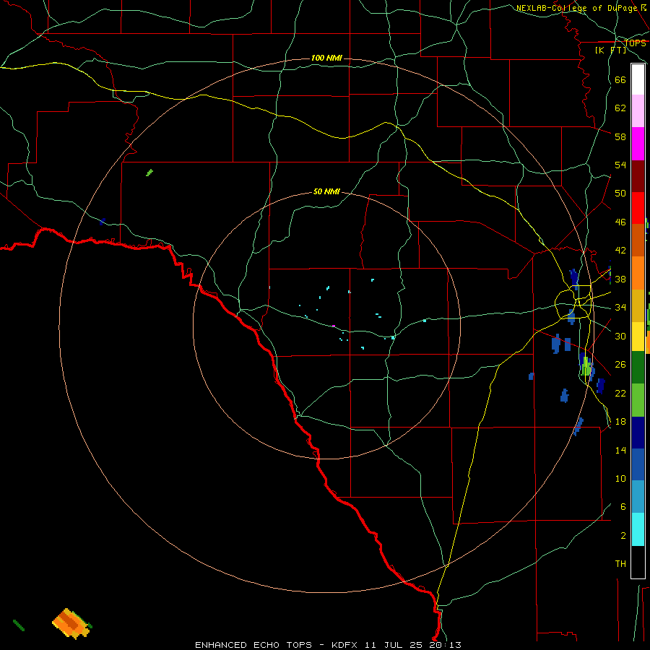Click the legend value 62
650x650 pixels.
(x=620, y=108)
